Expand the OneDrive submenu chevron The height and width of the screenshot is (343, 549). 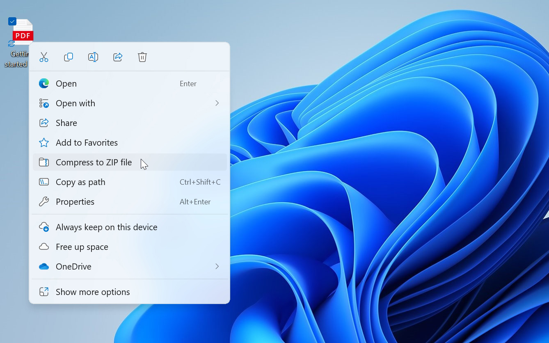coord(217,267)
